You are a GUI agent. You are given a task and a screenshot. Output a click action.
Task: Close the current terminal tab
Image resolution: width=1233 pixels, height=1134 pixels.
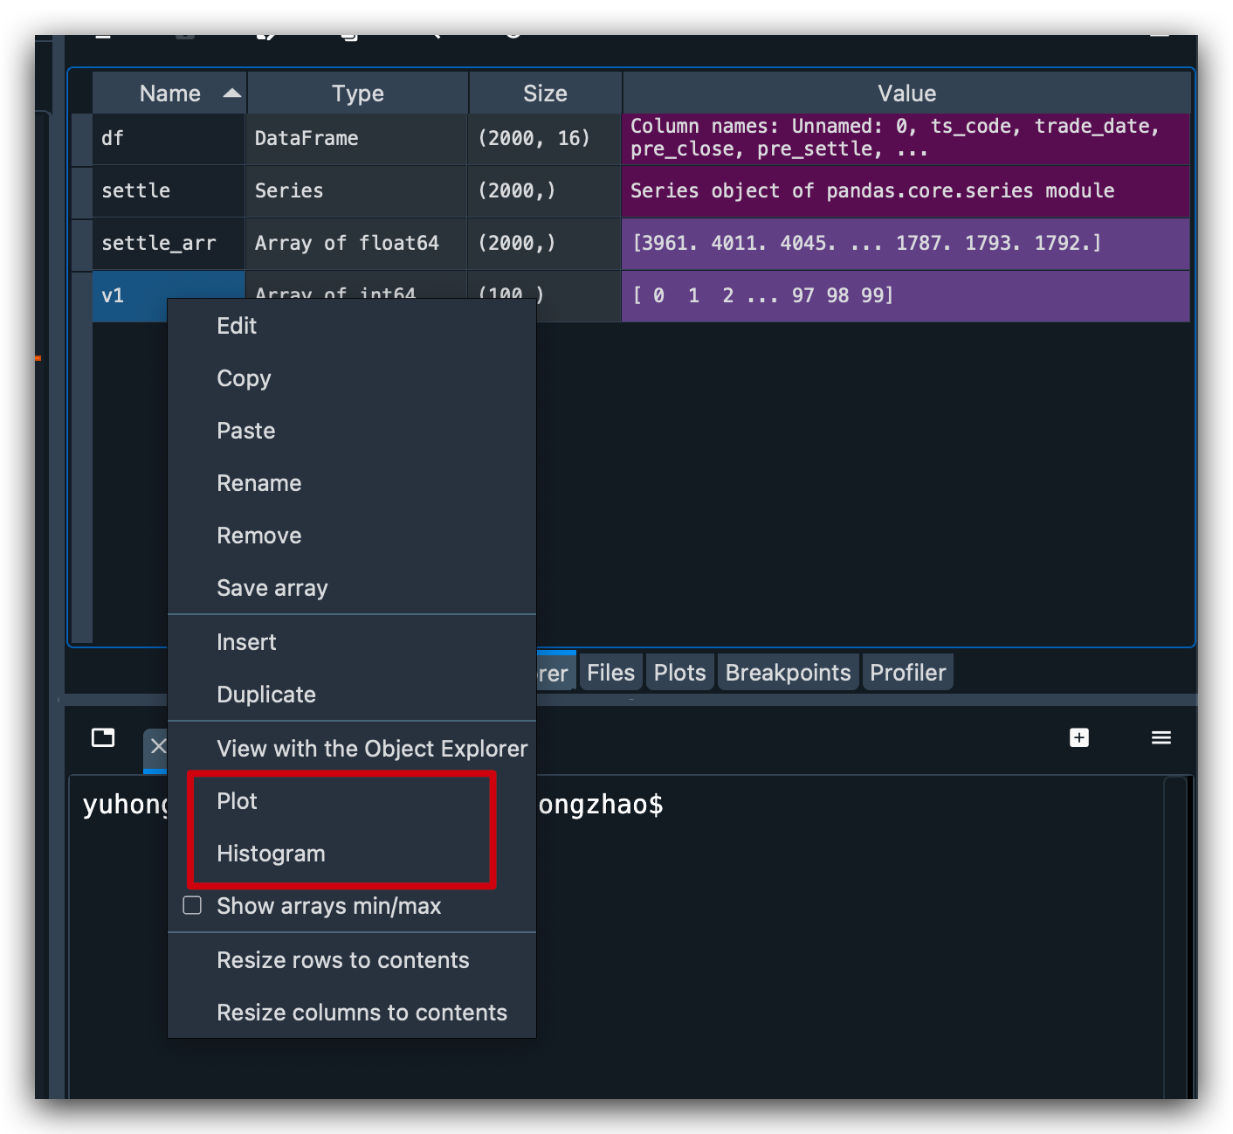coord(158,745)
